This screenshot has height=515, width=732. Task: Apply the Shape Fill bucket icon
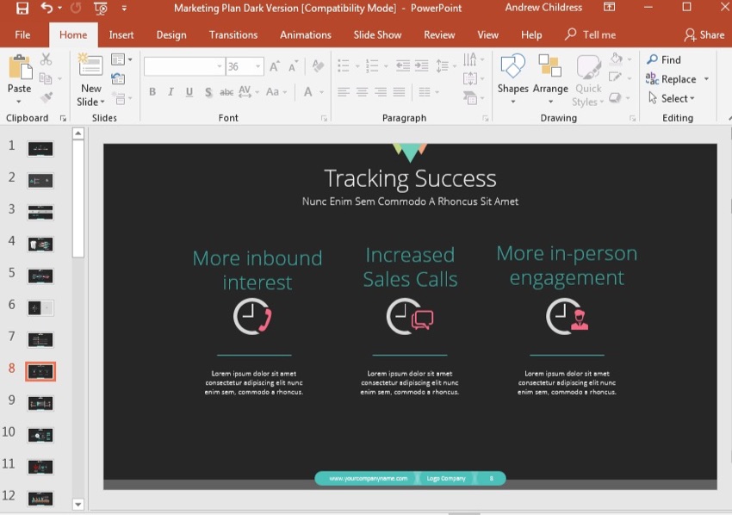[618, 59]
